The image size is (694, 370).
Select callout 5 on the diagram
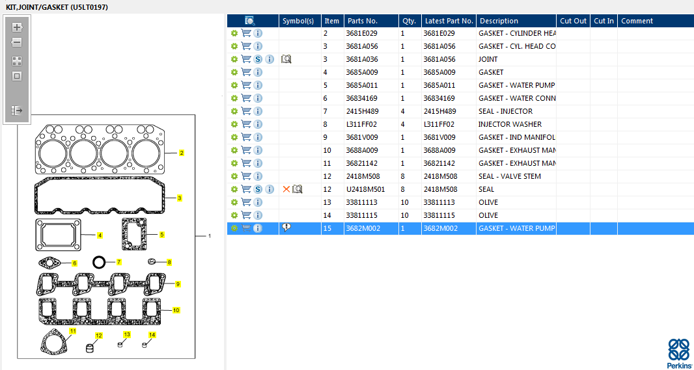[x=162, y=234]
